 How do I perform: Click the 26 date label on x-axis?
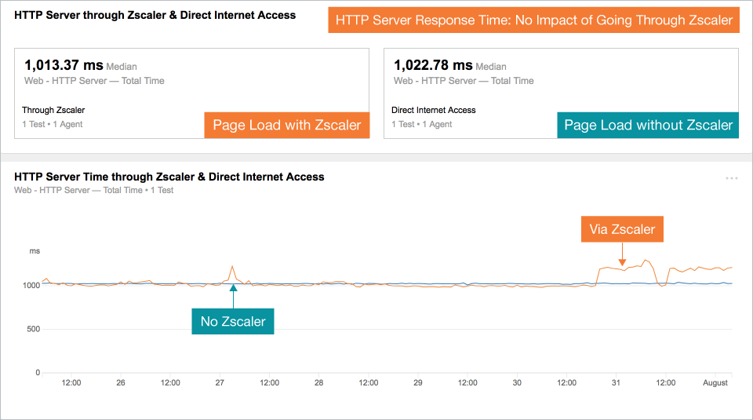coord(121,383)
